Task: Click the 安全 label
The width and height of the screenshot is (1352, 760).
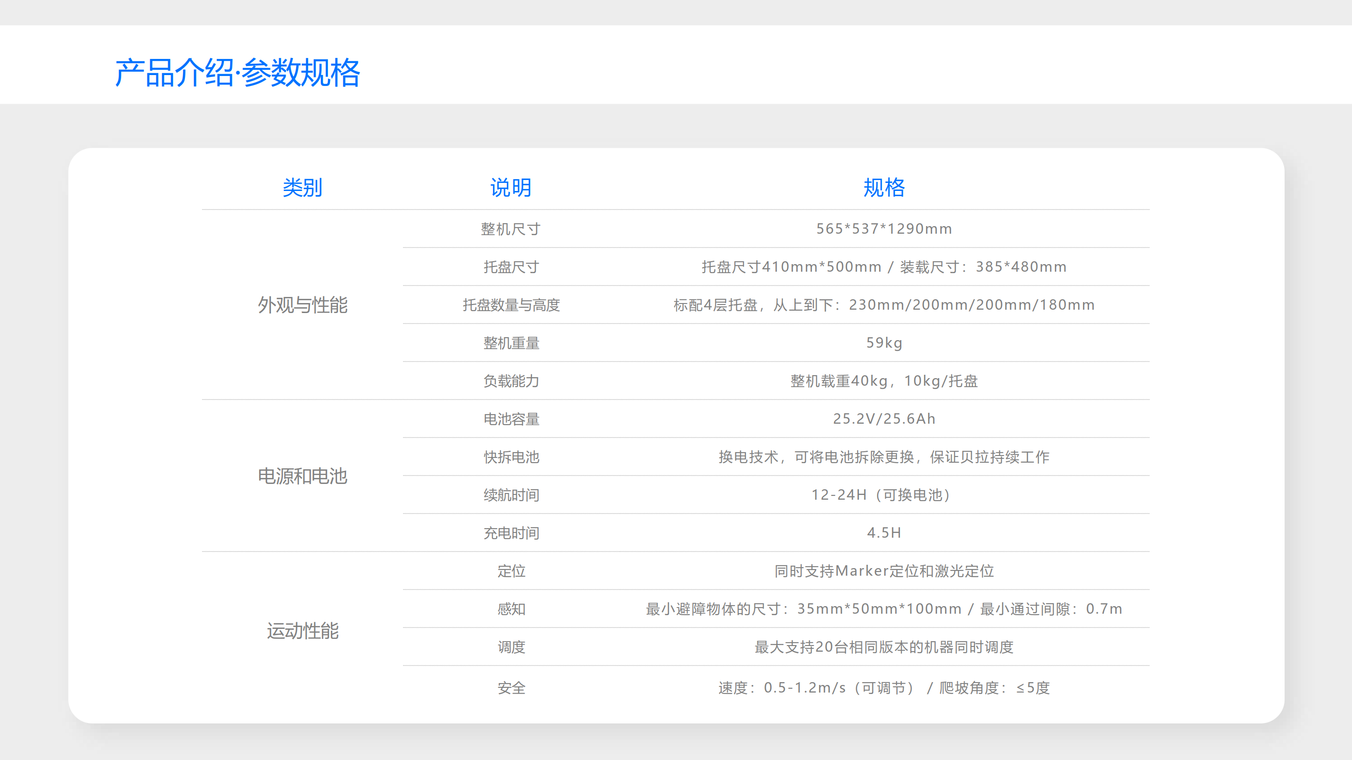Action: [511, 688]
